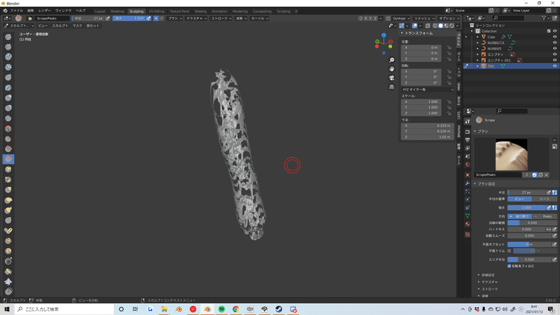Viewport: 560px width, 315px height.
Task: Enable the 平面トリム checkbox
Action: pos(510,251)
